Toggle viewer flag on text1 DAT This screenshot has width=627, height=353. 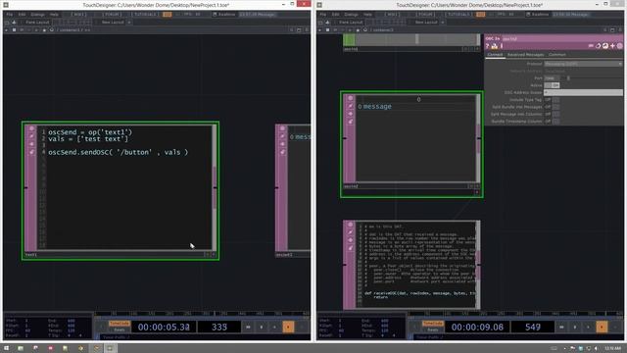[31, 128]
